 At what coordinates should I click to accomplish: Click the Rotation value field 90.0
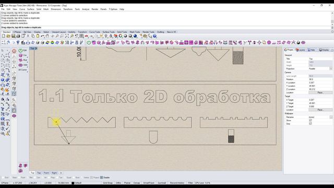(x=320, y=79)
